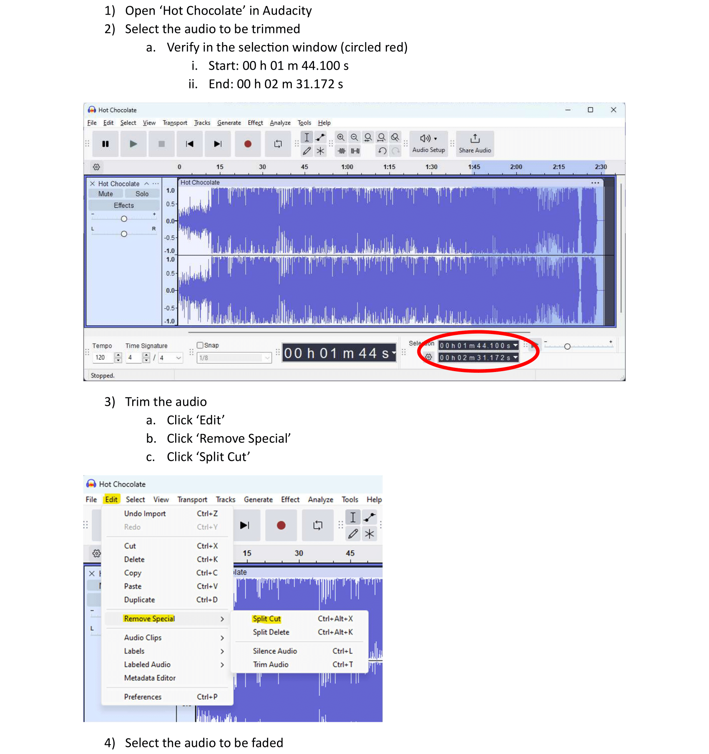709x754 pixels.
Task: Open the track panel three-dots menu
Action: (x=156, y=183)
